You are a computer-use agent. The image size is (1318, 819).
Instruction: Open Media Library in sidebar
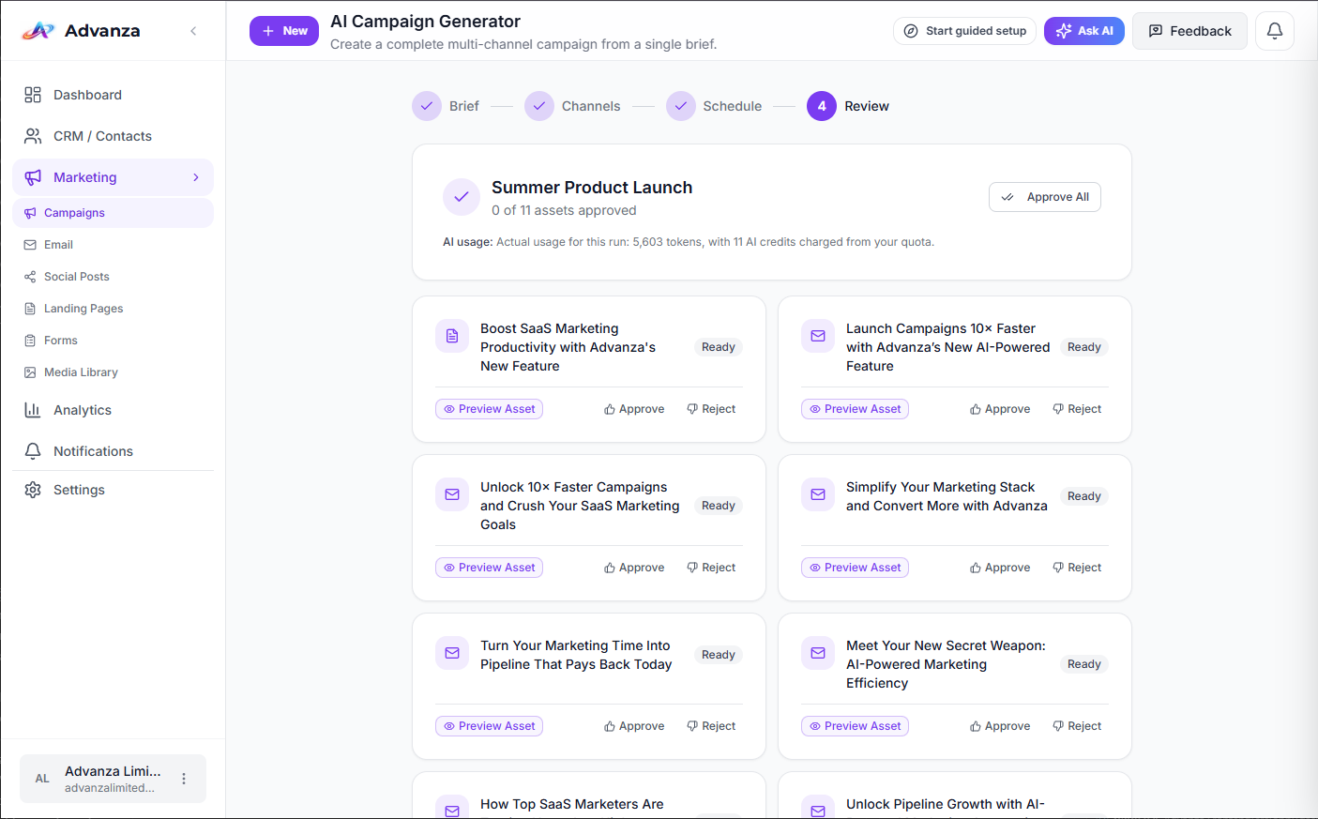click(x=113, y=372)
